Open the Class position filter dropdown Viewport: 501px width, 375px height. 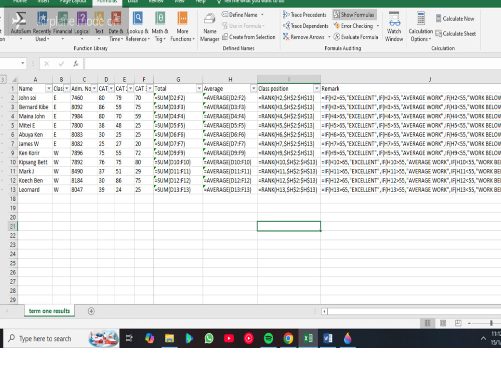point(317,88)
